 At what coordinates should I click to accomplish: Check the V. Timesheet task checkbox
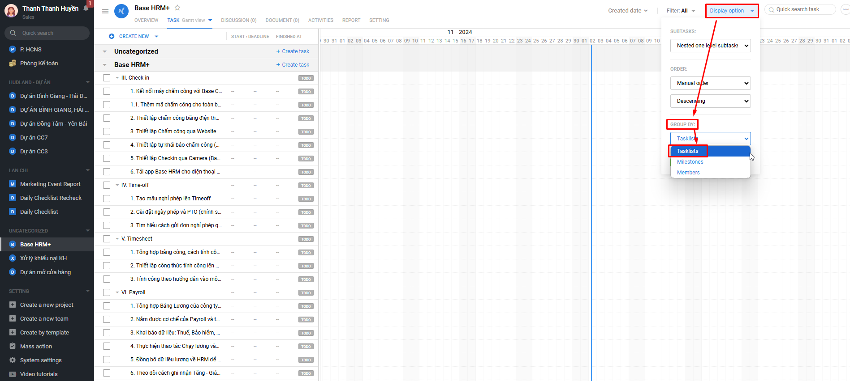coord(107,239)
